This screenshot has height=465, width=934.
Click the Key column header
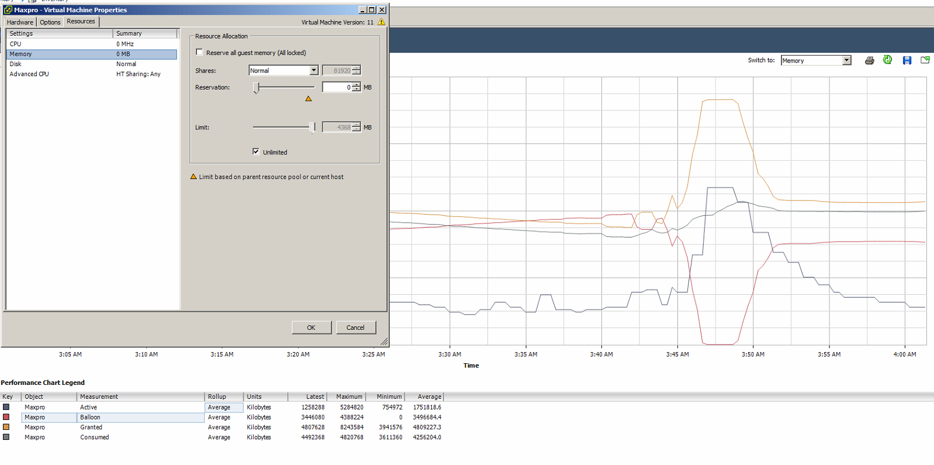11,397
